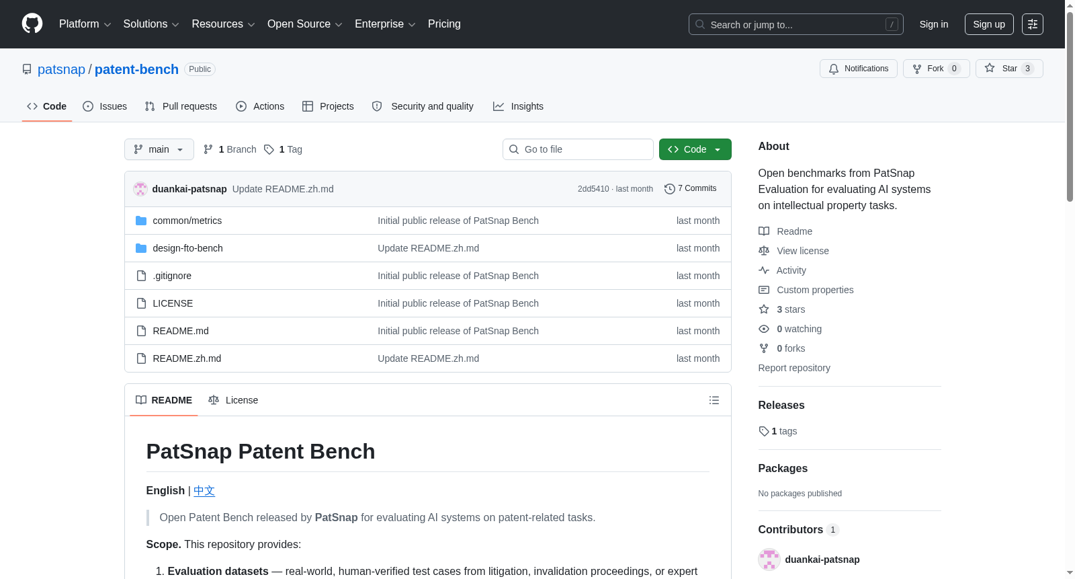Open the Contributors heading link
This screenshot has width=1075, height=579.
pos(798,530)
